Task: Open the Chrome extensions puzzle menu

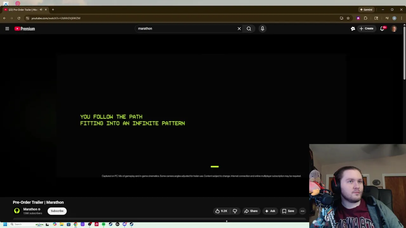Action: [x=365, y=18]
